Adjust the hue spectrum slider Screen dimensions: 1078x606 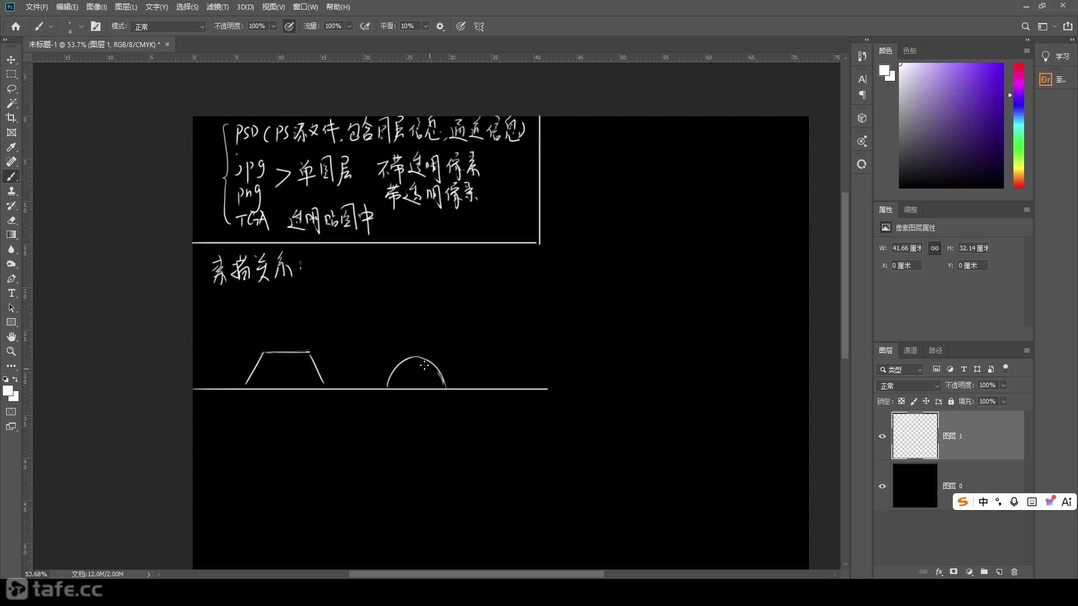coord(1018,125)
